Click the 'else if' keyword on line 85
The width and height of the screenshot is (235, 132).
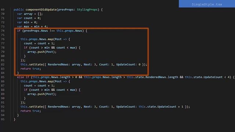click(x=23, y=77)
